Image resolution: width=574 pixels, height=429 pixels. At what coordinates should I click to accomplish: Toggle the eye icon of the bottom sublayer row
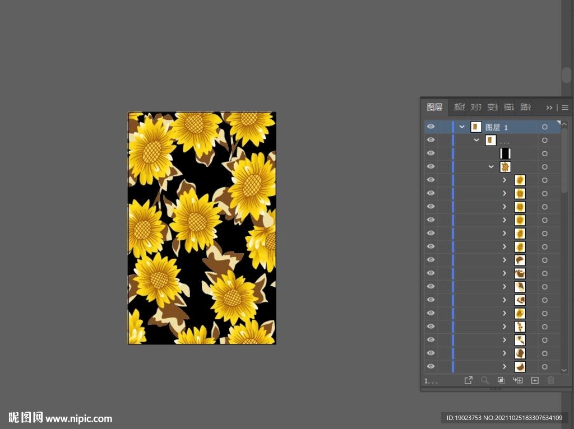[430, 366]
